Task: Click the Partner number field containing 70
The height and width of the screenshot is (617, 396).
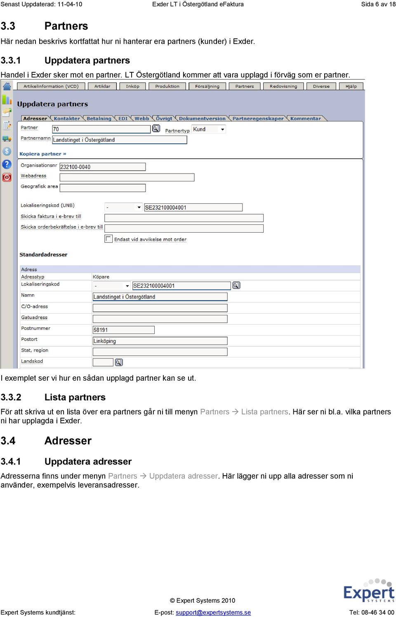Action: (x=101, y=129)
